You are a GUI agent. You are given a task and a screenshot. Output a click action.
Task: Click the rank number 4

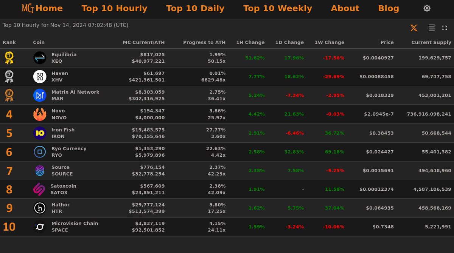tap(9, 114)
